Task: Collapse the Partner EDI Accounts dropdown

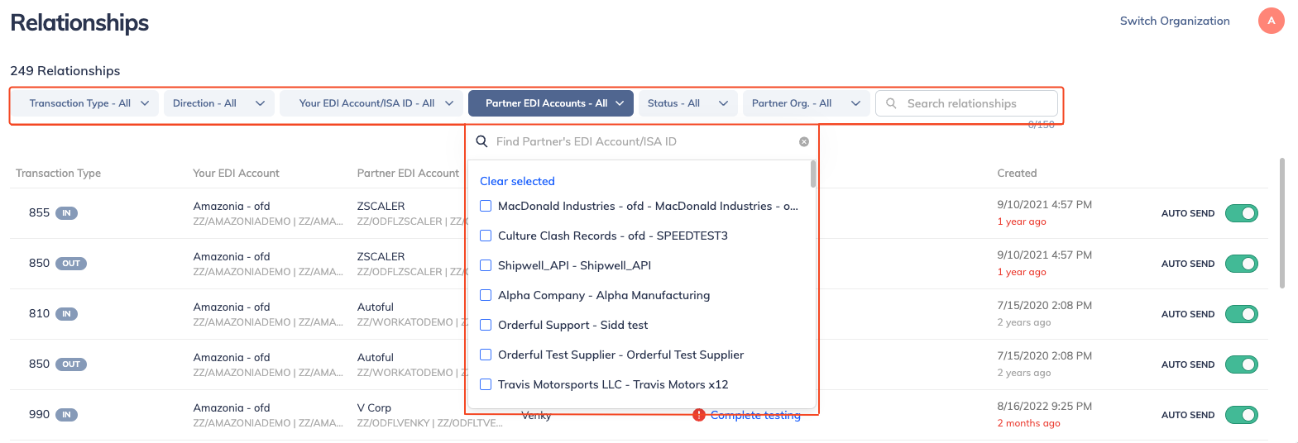Action: point(551,103)
